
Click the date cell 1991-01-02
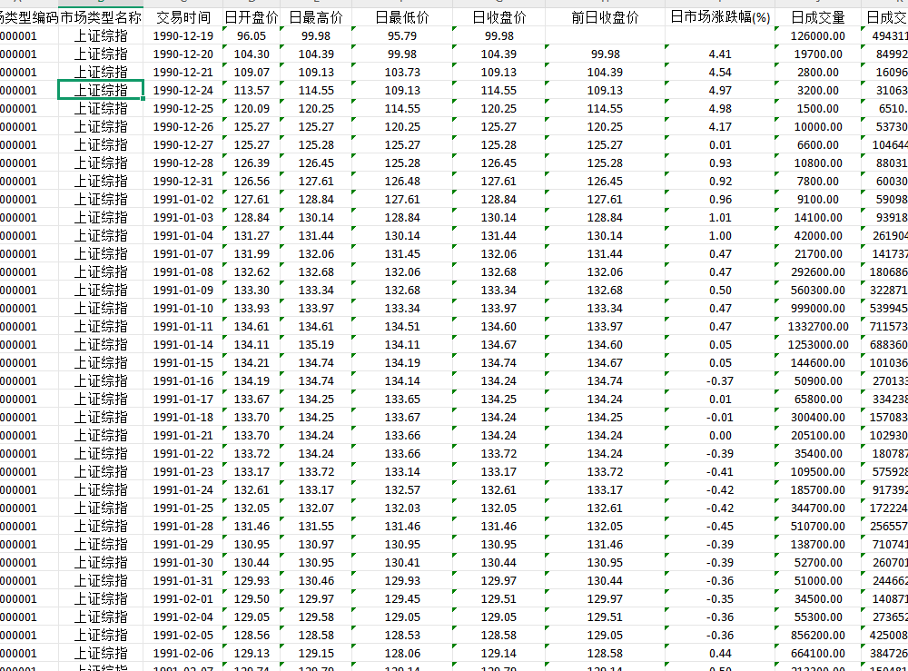point(183,199)
